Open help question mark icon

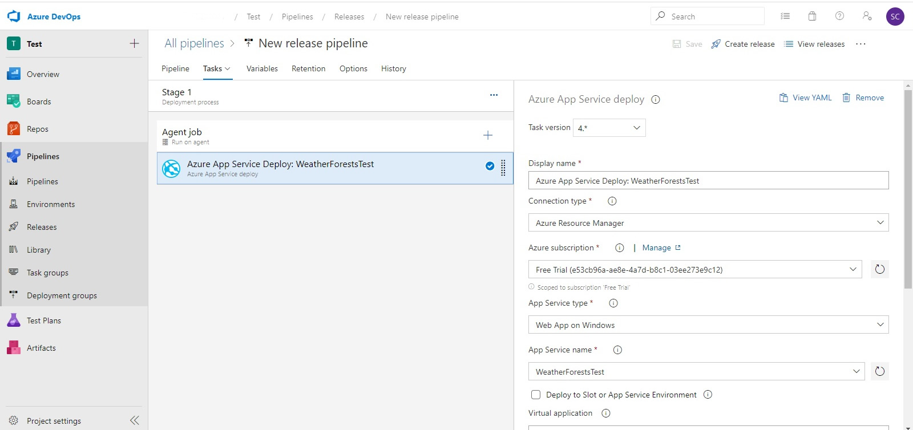(x=839, y=16)
